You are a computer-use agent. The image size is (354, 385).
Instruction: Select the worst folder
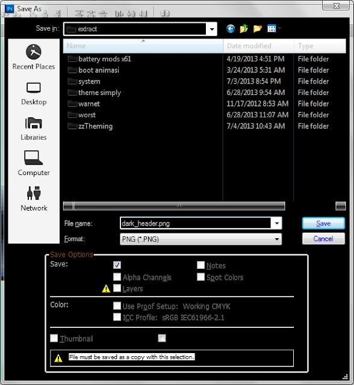point(81,115)
